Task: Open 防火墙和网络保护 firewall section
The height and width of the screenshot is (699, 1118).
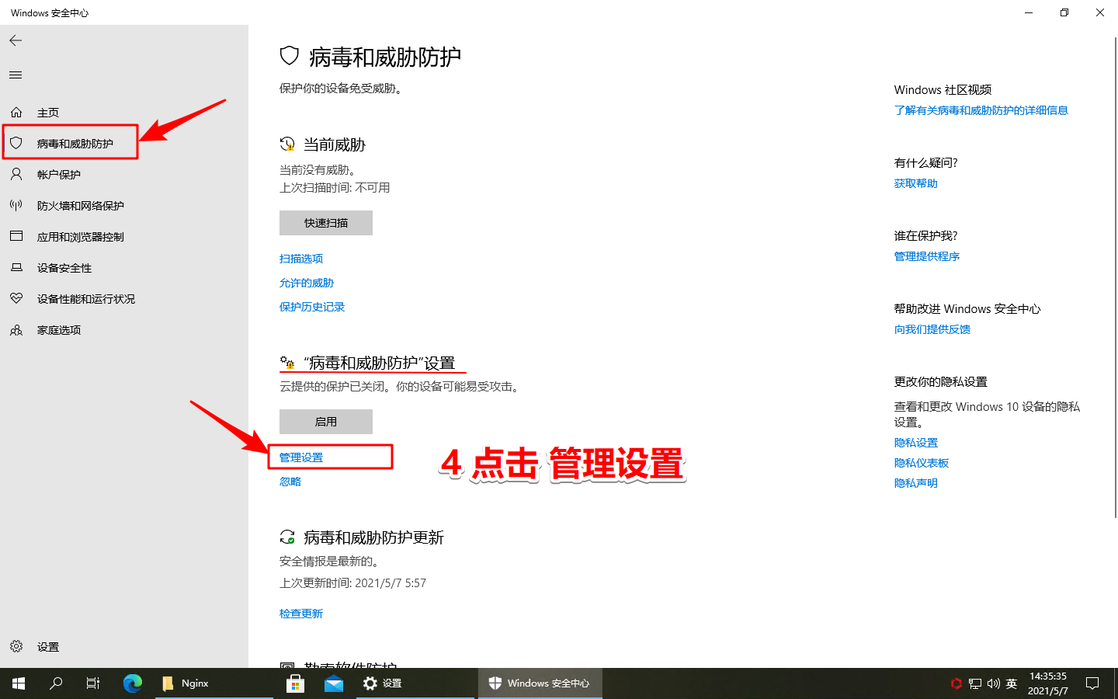Action: click(x=80, y=206)
